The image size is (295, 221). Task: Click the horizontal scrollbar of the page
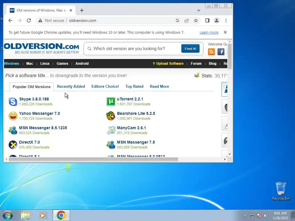coord(93,159)
